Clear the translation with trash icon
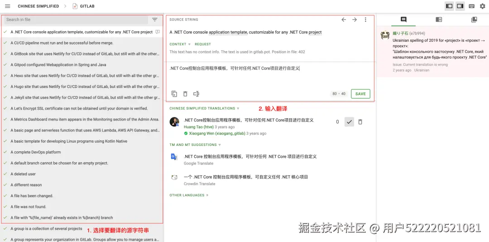 click(x=185, y=94)
